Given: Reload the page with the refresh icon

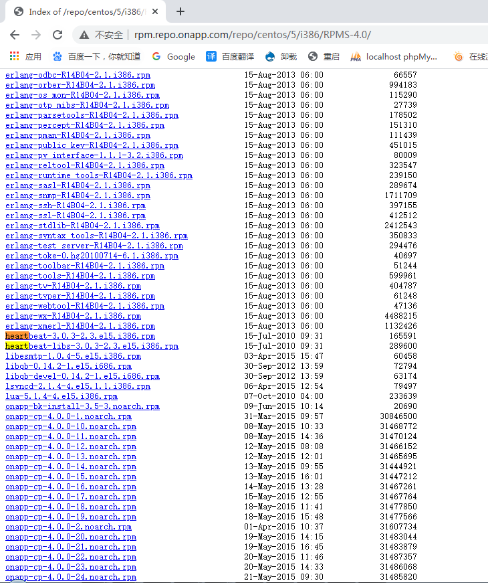Looking at the screenshot, I should (57, 35).
